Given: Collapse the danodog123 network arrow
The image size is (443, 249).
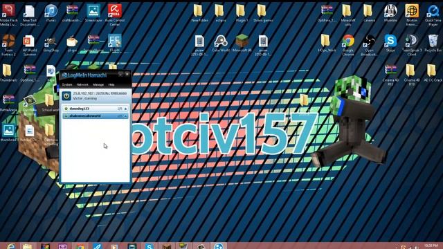Looking at the screenshot, I should pyautogui.click(x=125, y=109).
